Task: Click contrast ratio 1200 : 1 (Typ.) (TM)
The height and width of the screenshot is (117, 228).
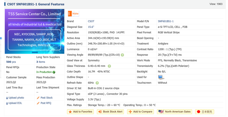Action: [170, 49]
